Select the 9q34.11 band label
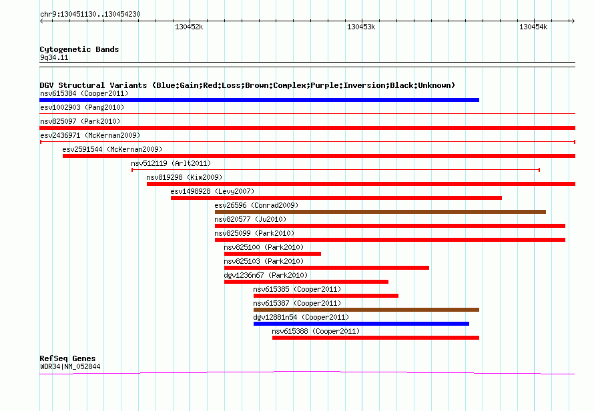The image size is (594, 411). click(54, 57)
